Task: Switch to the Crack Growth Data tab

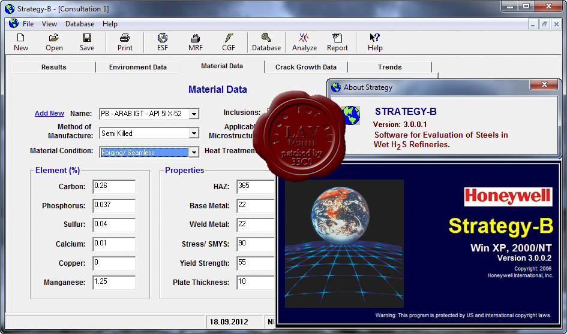Action: click(x=306, y=67)
